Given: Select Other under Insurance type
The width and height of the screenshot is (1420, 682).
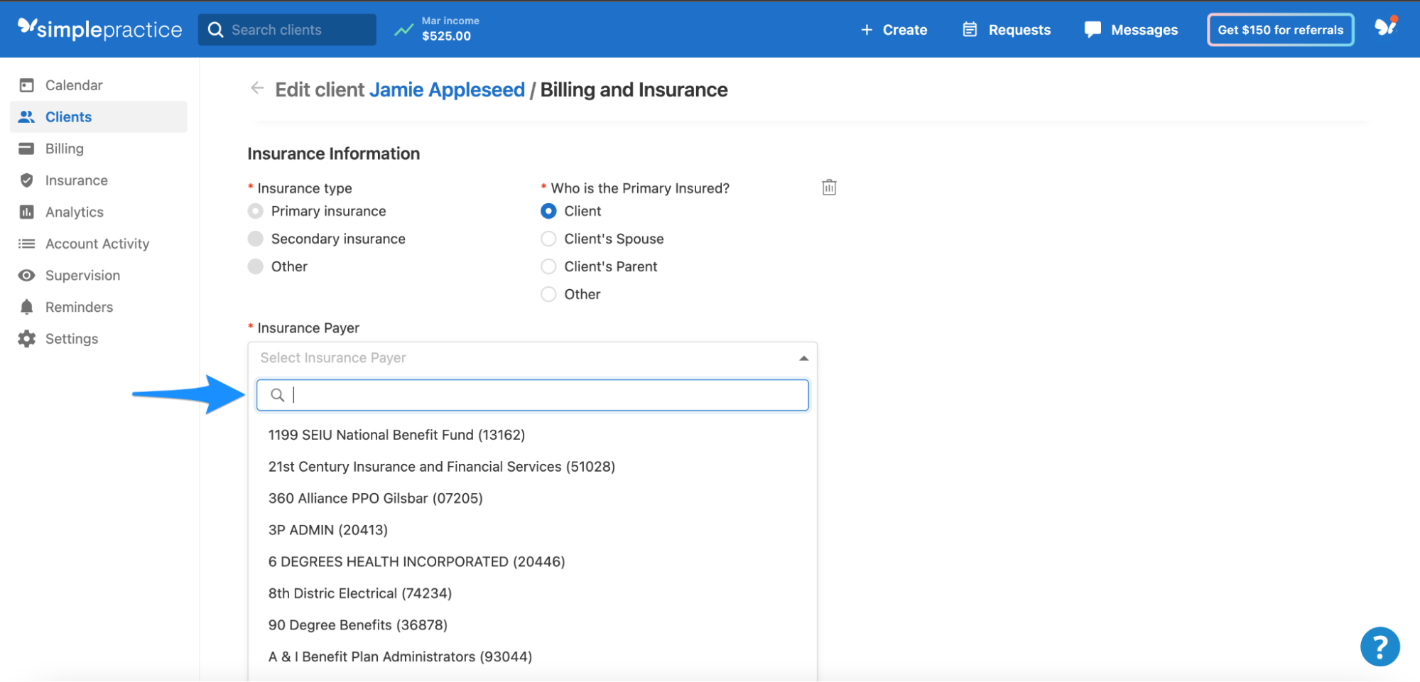Looking at the screenshot, I should [x=255, y=266].
